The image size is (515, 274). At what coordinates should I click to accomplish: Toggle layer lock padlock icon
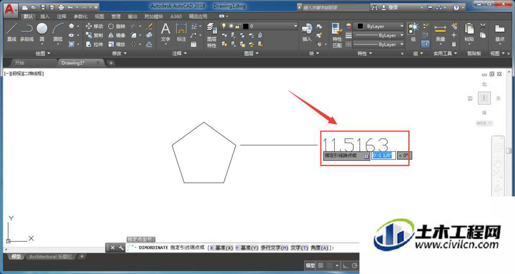coord(238,26)
